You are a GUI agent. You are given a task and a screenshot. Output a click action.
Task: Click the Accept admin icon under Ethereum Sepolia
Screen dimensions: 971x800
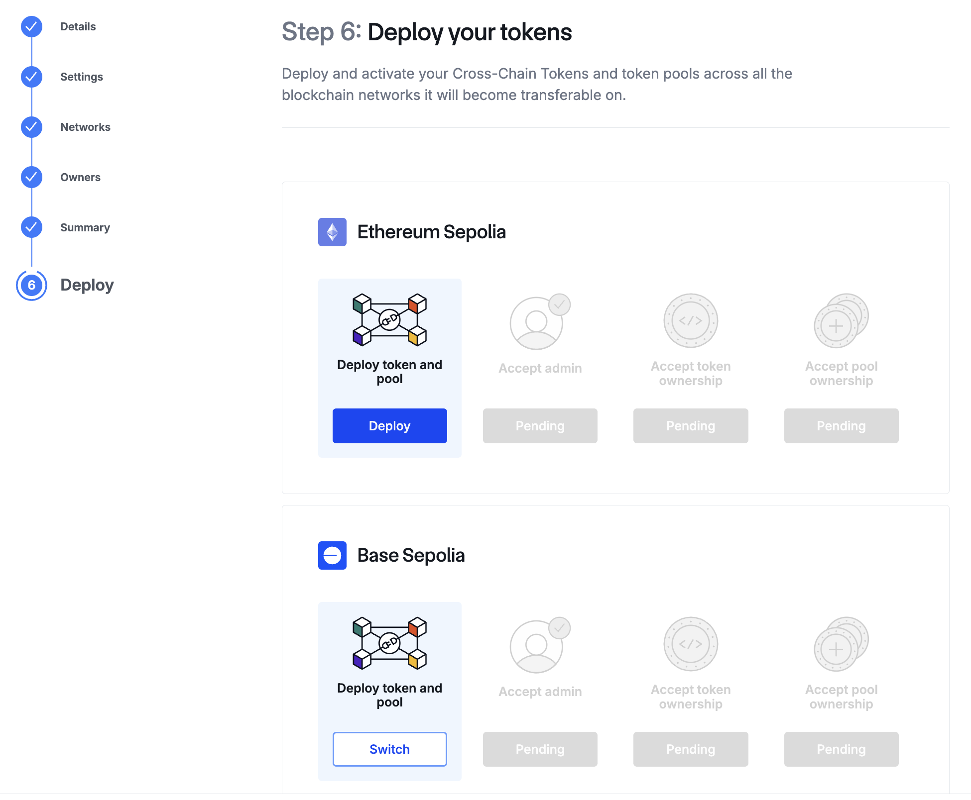(539, 321)
